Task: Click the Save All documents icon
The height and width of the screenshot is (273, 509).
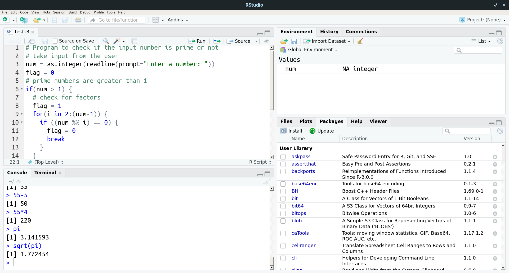Action: [x=65, y=20]
